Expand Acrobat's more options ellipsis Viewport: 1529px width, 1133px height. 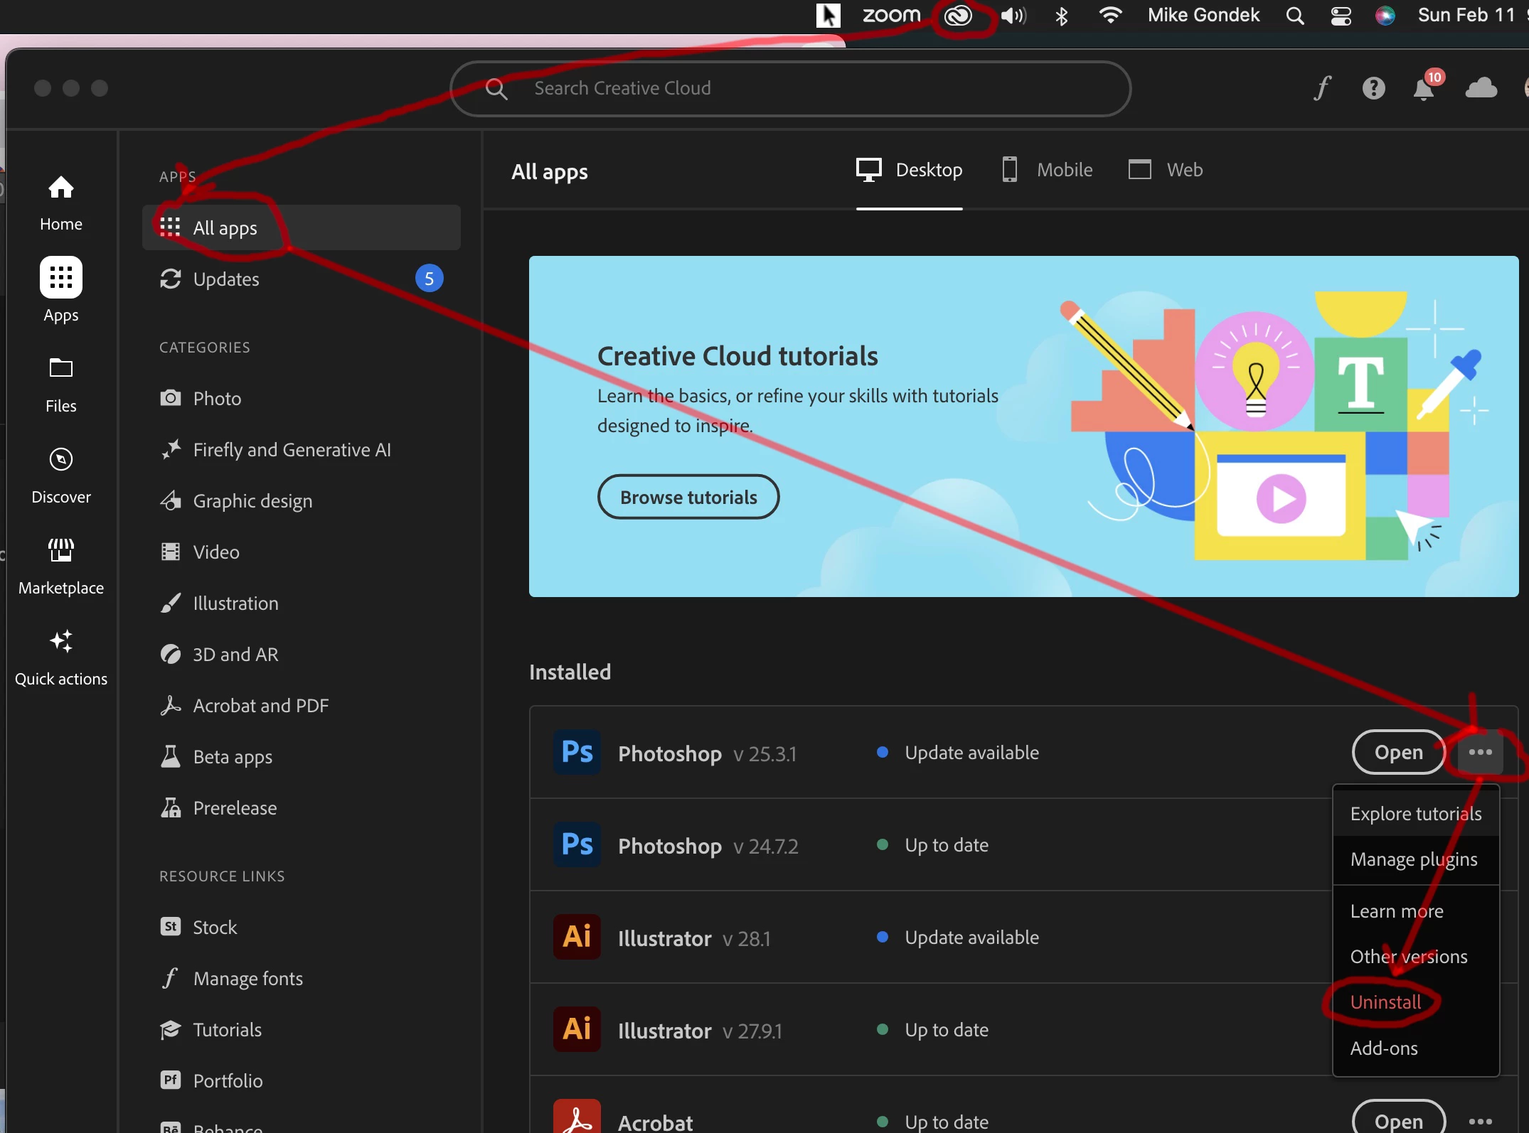(x=1480, y=1121)
